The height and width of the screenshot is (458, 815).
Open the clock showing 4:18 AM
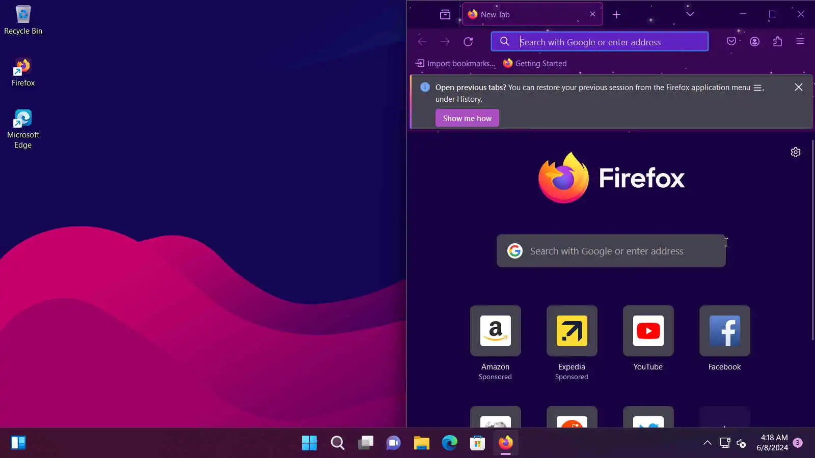click(772, 443)
